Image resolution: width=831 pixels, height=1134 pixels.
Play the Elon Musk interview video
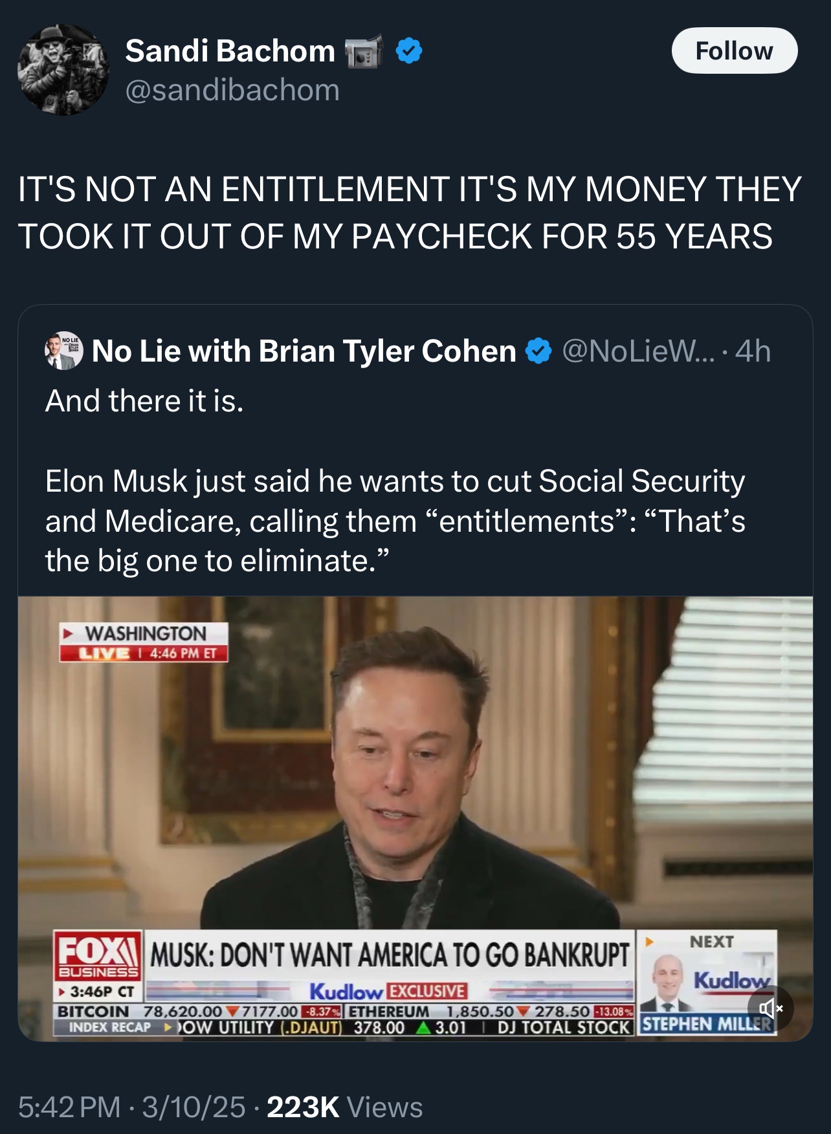pyautogui.click(x=415, y=776)
